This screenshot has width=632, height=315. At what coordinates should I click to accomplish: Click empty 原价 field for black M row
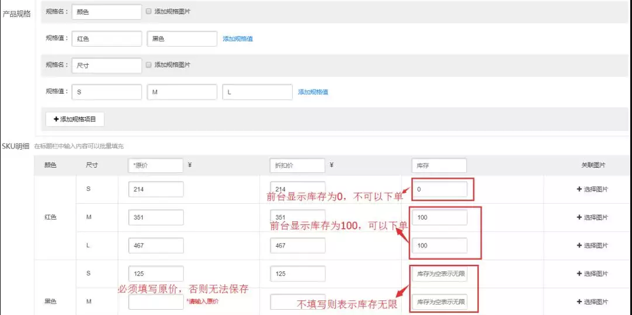156,302
